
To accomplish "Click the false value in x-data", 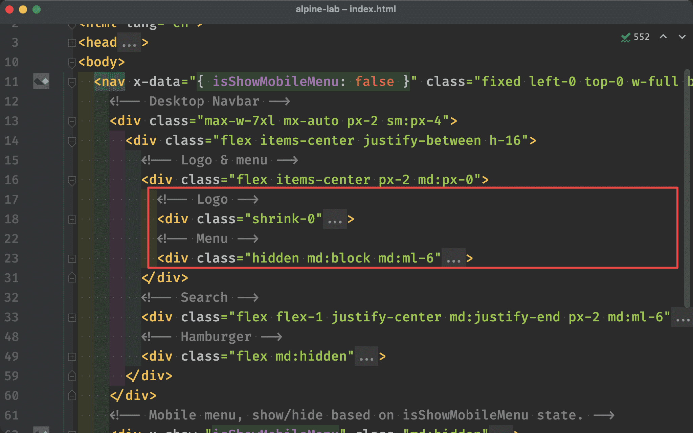I will (375, 82).
